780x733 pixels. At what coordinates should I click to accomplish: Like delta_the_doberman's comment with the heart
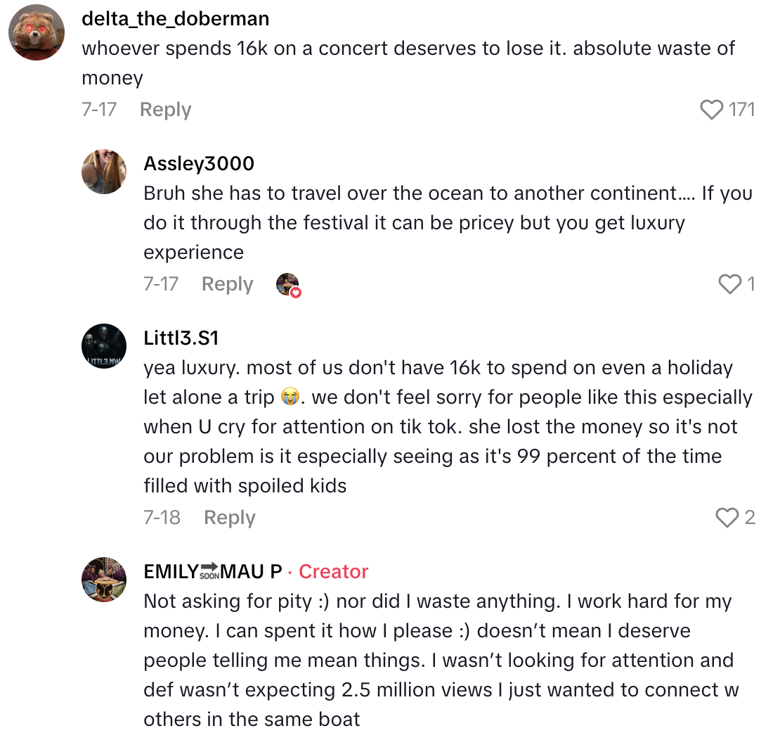pos(712,110)
